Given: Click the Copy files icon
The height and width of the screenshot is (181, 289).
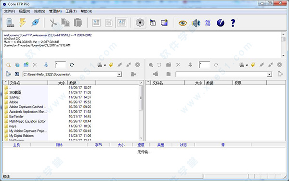Looking at the screenshot, I should [65, 23].
